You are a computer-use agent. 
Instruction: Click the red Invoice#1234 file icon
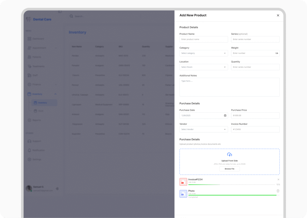(x=183, y=182)
